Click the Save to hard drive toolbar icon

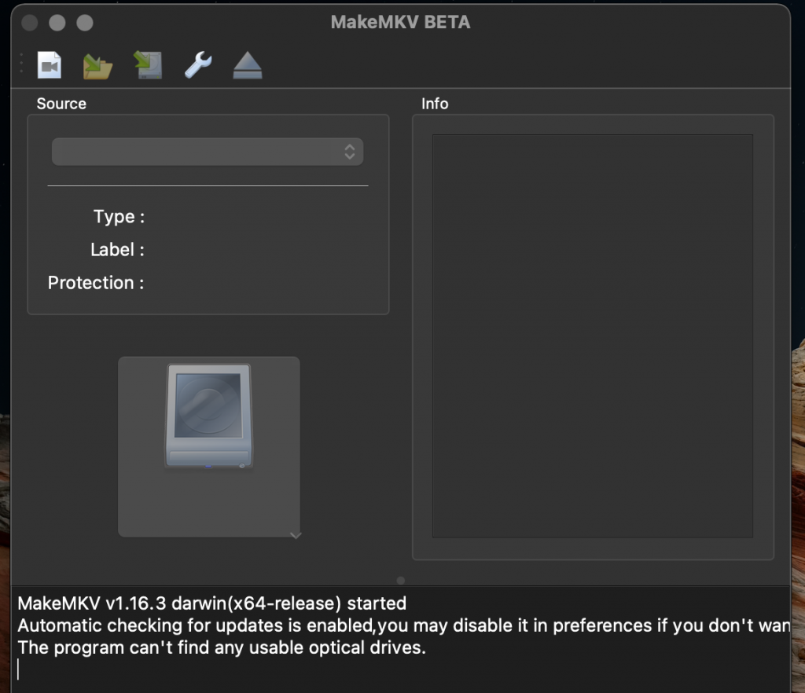(148, 65)
